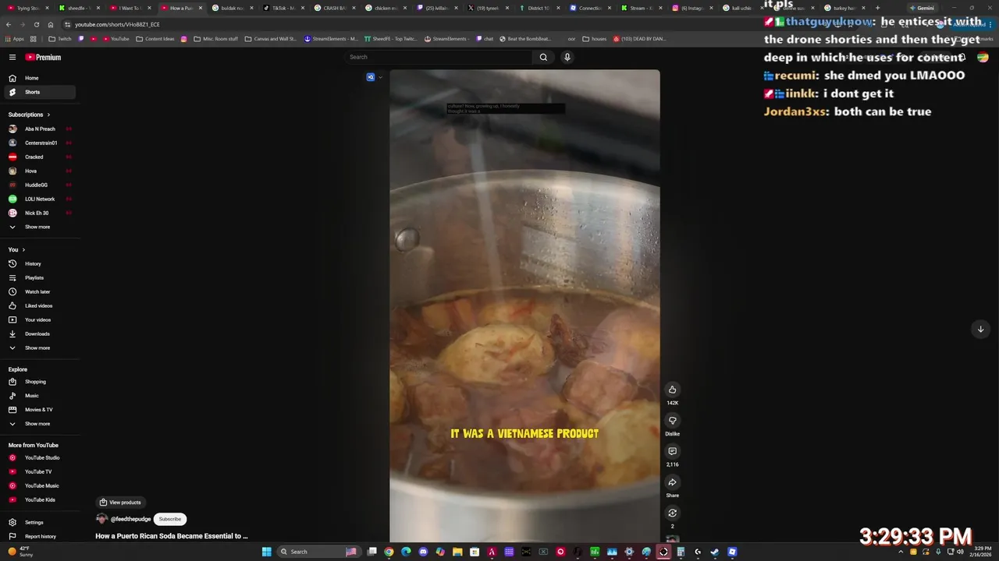Image resolution: width=999 pixels, height=561 pixels.
Task: Open the HuddleGG subscription channel
Action: pos(38,185)
